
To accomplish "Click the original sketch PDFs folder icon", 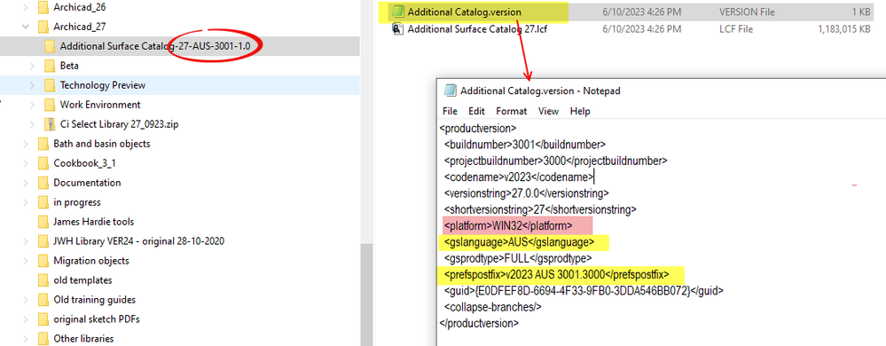I will coord(43,319).
